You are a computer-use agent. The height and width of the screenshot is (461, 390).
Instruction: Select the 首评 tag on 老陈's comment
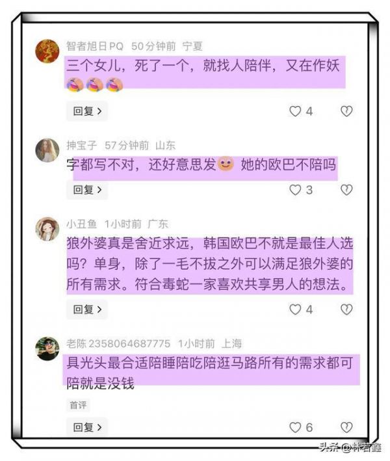[78, 406]
